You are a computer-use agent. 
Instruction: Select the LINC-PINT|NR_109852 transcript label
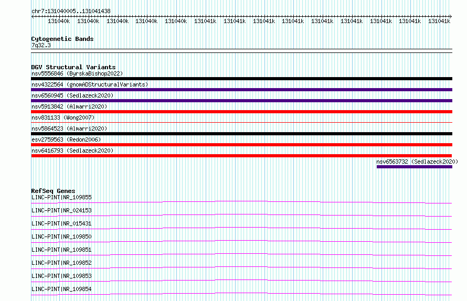coord(61,263)
